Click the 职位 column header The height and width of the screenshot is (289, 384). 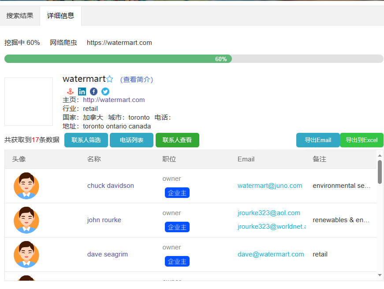click(x=169, y=159)
